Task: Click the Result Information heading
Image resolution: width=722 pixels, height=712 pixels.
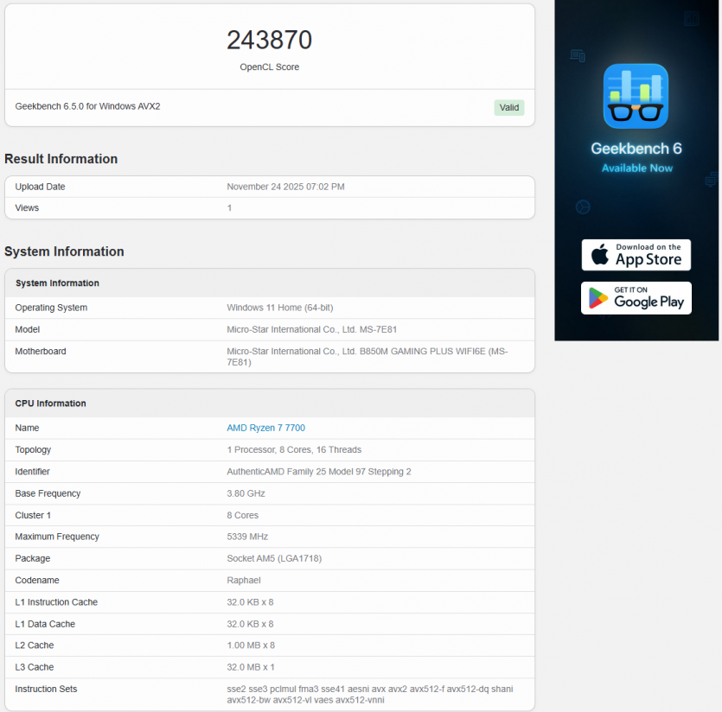Action: 61,159
